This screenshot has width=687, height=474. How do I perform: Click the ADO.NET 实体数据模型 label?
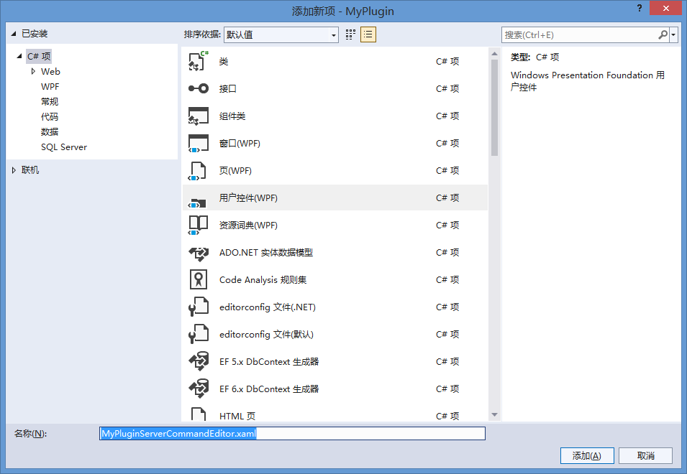point(266,252)
